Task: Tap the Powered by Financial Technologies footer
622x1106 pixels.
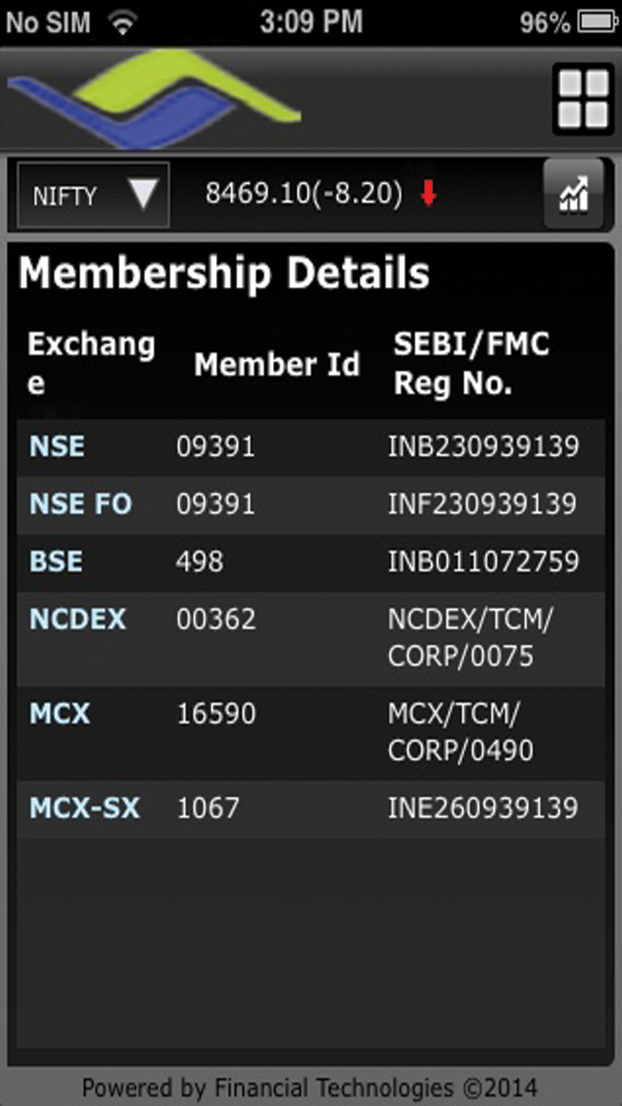Action: (x=310, y=1087)
